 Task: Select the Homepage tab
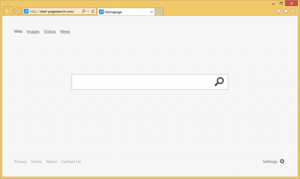coord(123,12)
